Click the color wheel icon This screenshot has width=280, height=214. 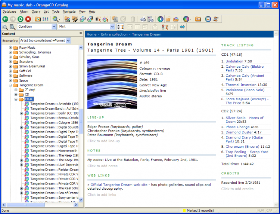tap(186, 19)
